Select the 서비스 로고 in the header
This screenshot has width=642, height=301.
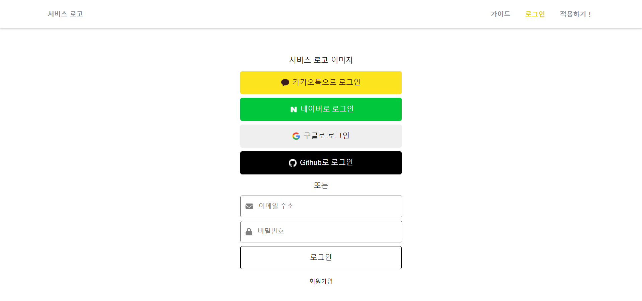pyautogui.click(x=65, y=14)
